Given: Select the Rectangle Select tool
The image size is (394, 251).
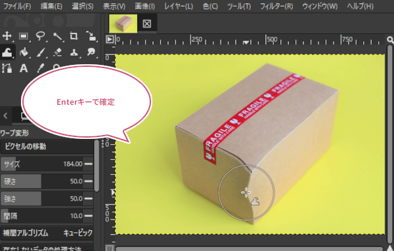Looking at the screenshot, I should coord(24,36).
